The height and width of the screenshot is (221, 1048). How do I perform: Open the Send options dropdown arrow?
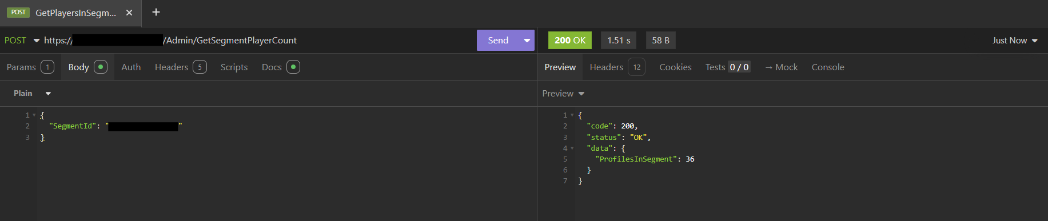527,41
